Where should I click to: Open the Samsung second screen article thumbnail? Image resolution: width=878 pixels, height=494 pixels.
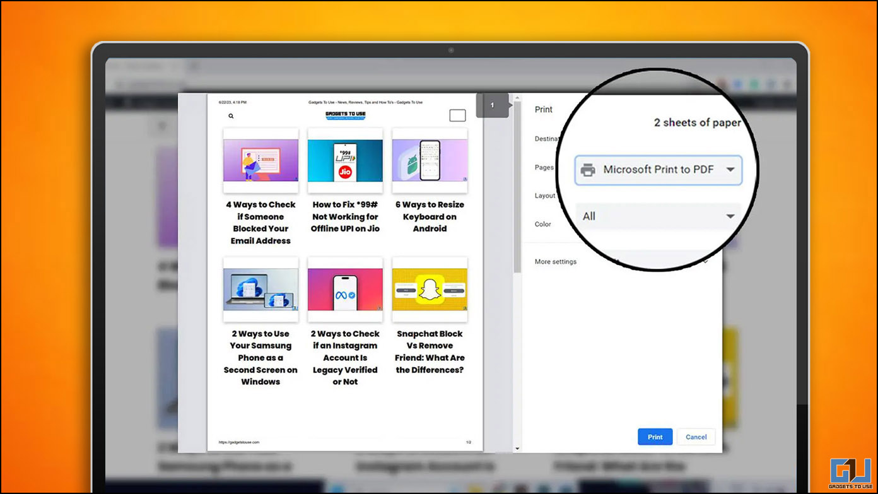pos(260,290)
